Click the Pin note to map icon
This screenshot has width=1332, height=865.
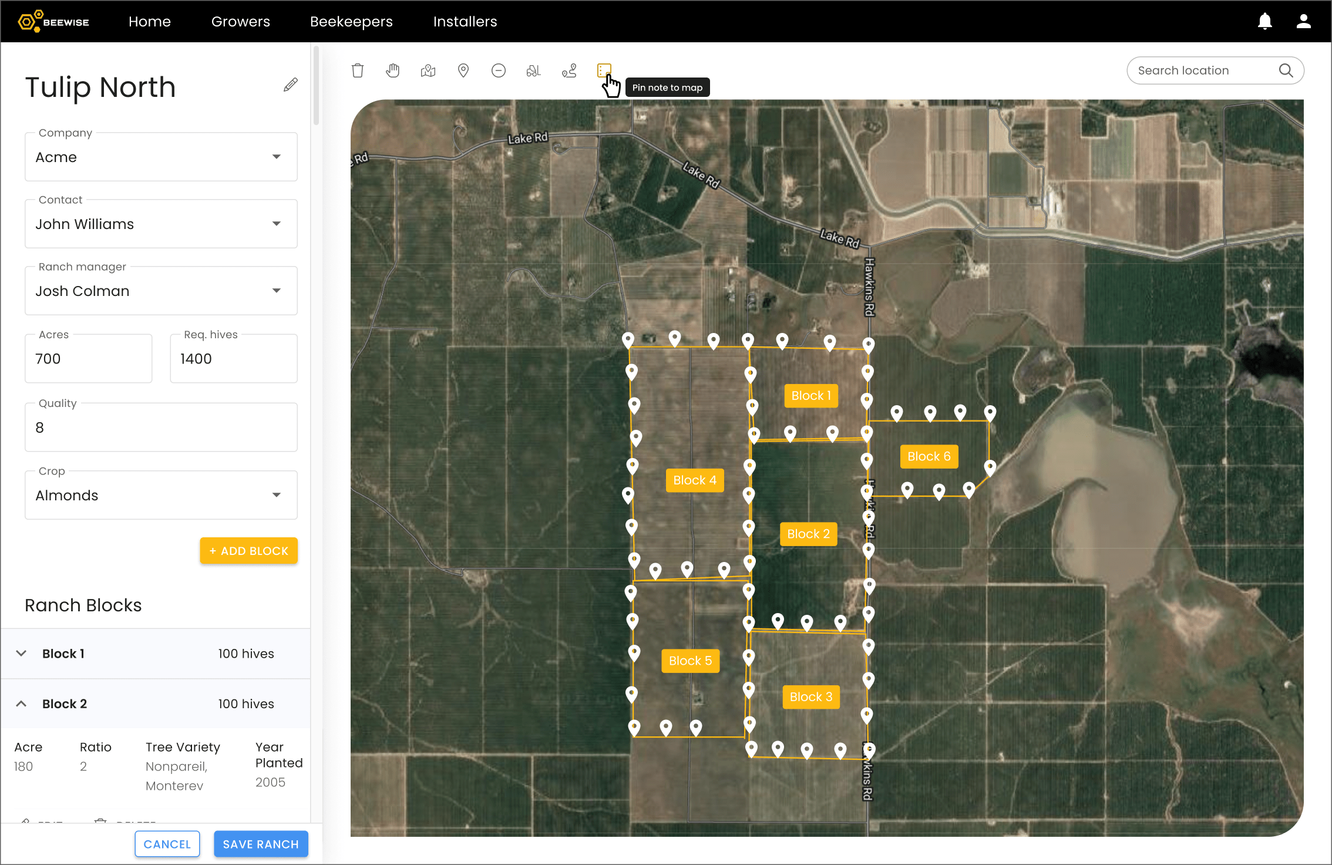pyautogui.click(x=604, y=70)
